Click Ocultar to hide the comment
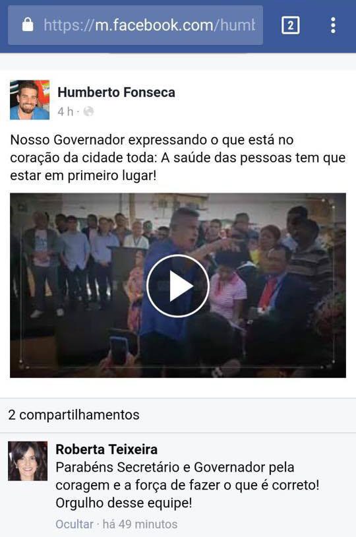 point(74,524)
